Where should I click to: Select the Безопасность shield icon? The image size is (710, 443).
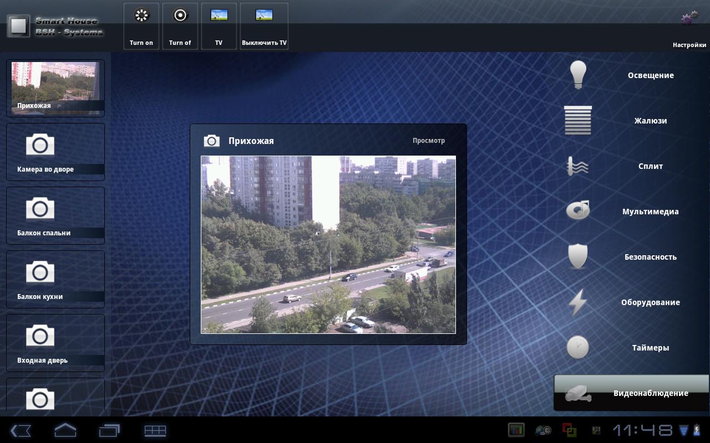coord(577,256)
